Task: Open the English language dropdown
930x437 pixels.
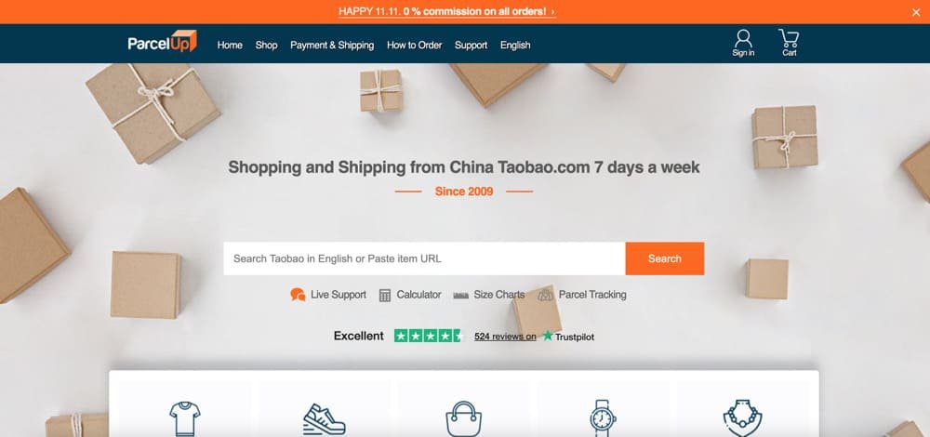Action: point(515,45)
